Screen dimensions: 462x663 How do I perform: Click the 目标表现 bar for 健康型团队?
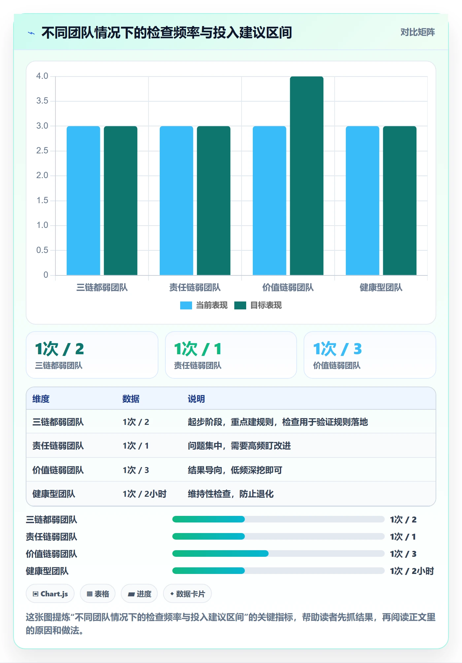pyautogui.click(x=400, y=201)
